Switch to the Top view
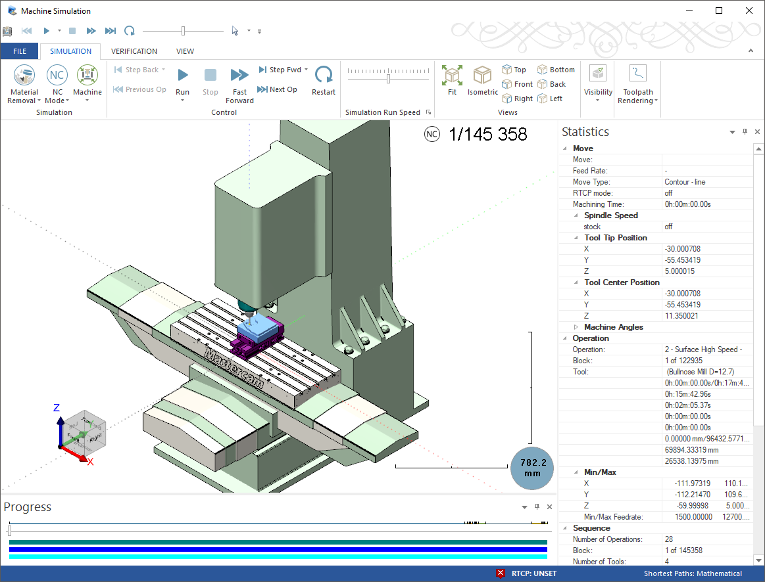Image resolution: width=765 pixels, height=582 pixels. point(514,70)
